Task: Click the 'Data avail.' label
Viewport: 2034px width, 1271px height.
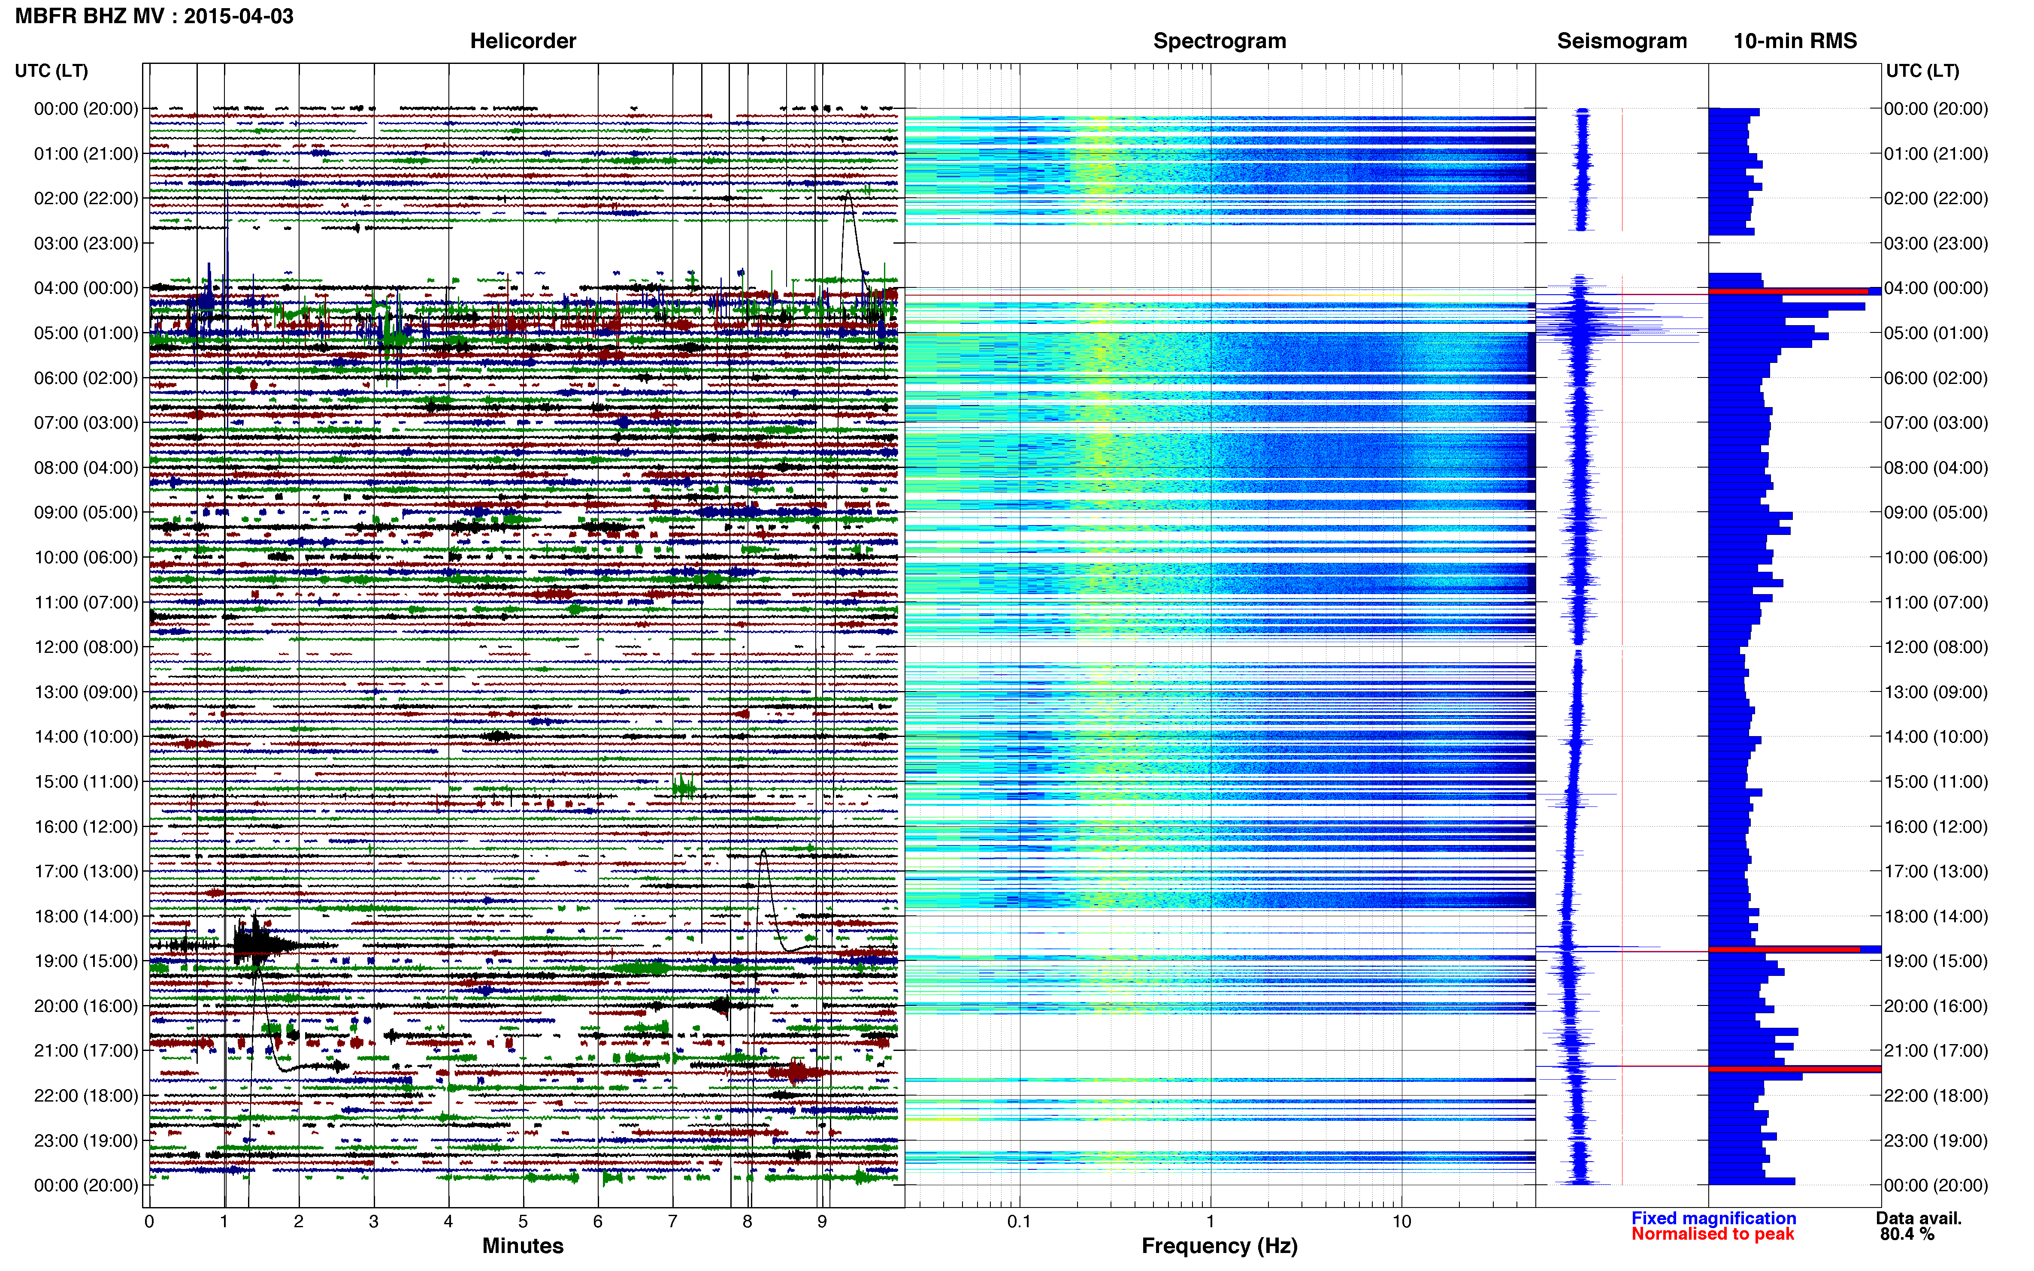Action: (x=1919, y=1218)
